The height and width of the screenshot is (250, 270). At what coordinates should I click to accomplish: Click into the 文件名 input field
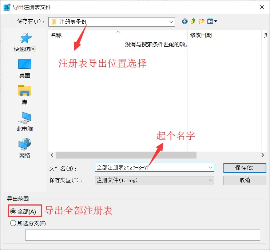(x=154, y=167)
